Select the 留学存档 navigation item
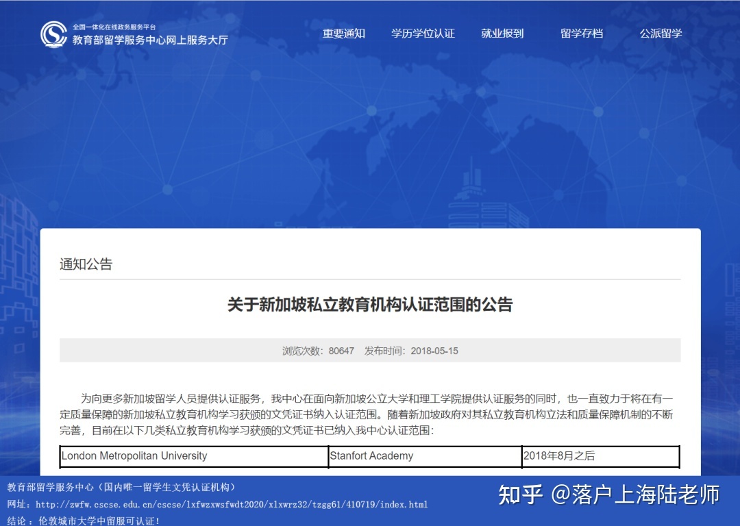This screenshot has width=740, height=526. click(582, 34)
